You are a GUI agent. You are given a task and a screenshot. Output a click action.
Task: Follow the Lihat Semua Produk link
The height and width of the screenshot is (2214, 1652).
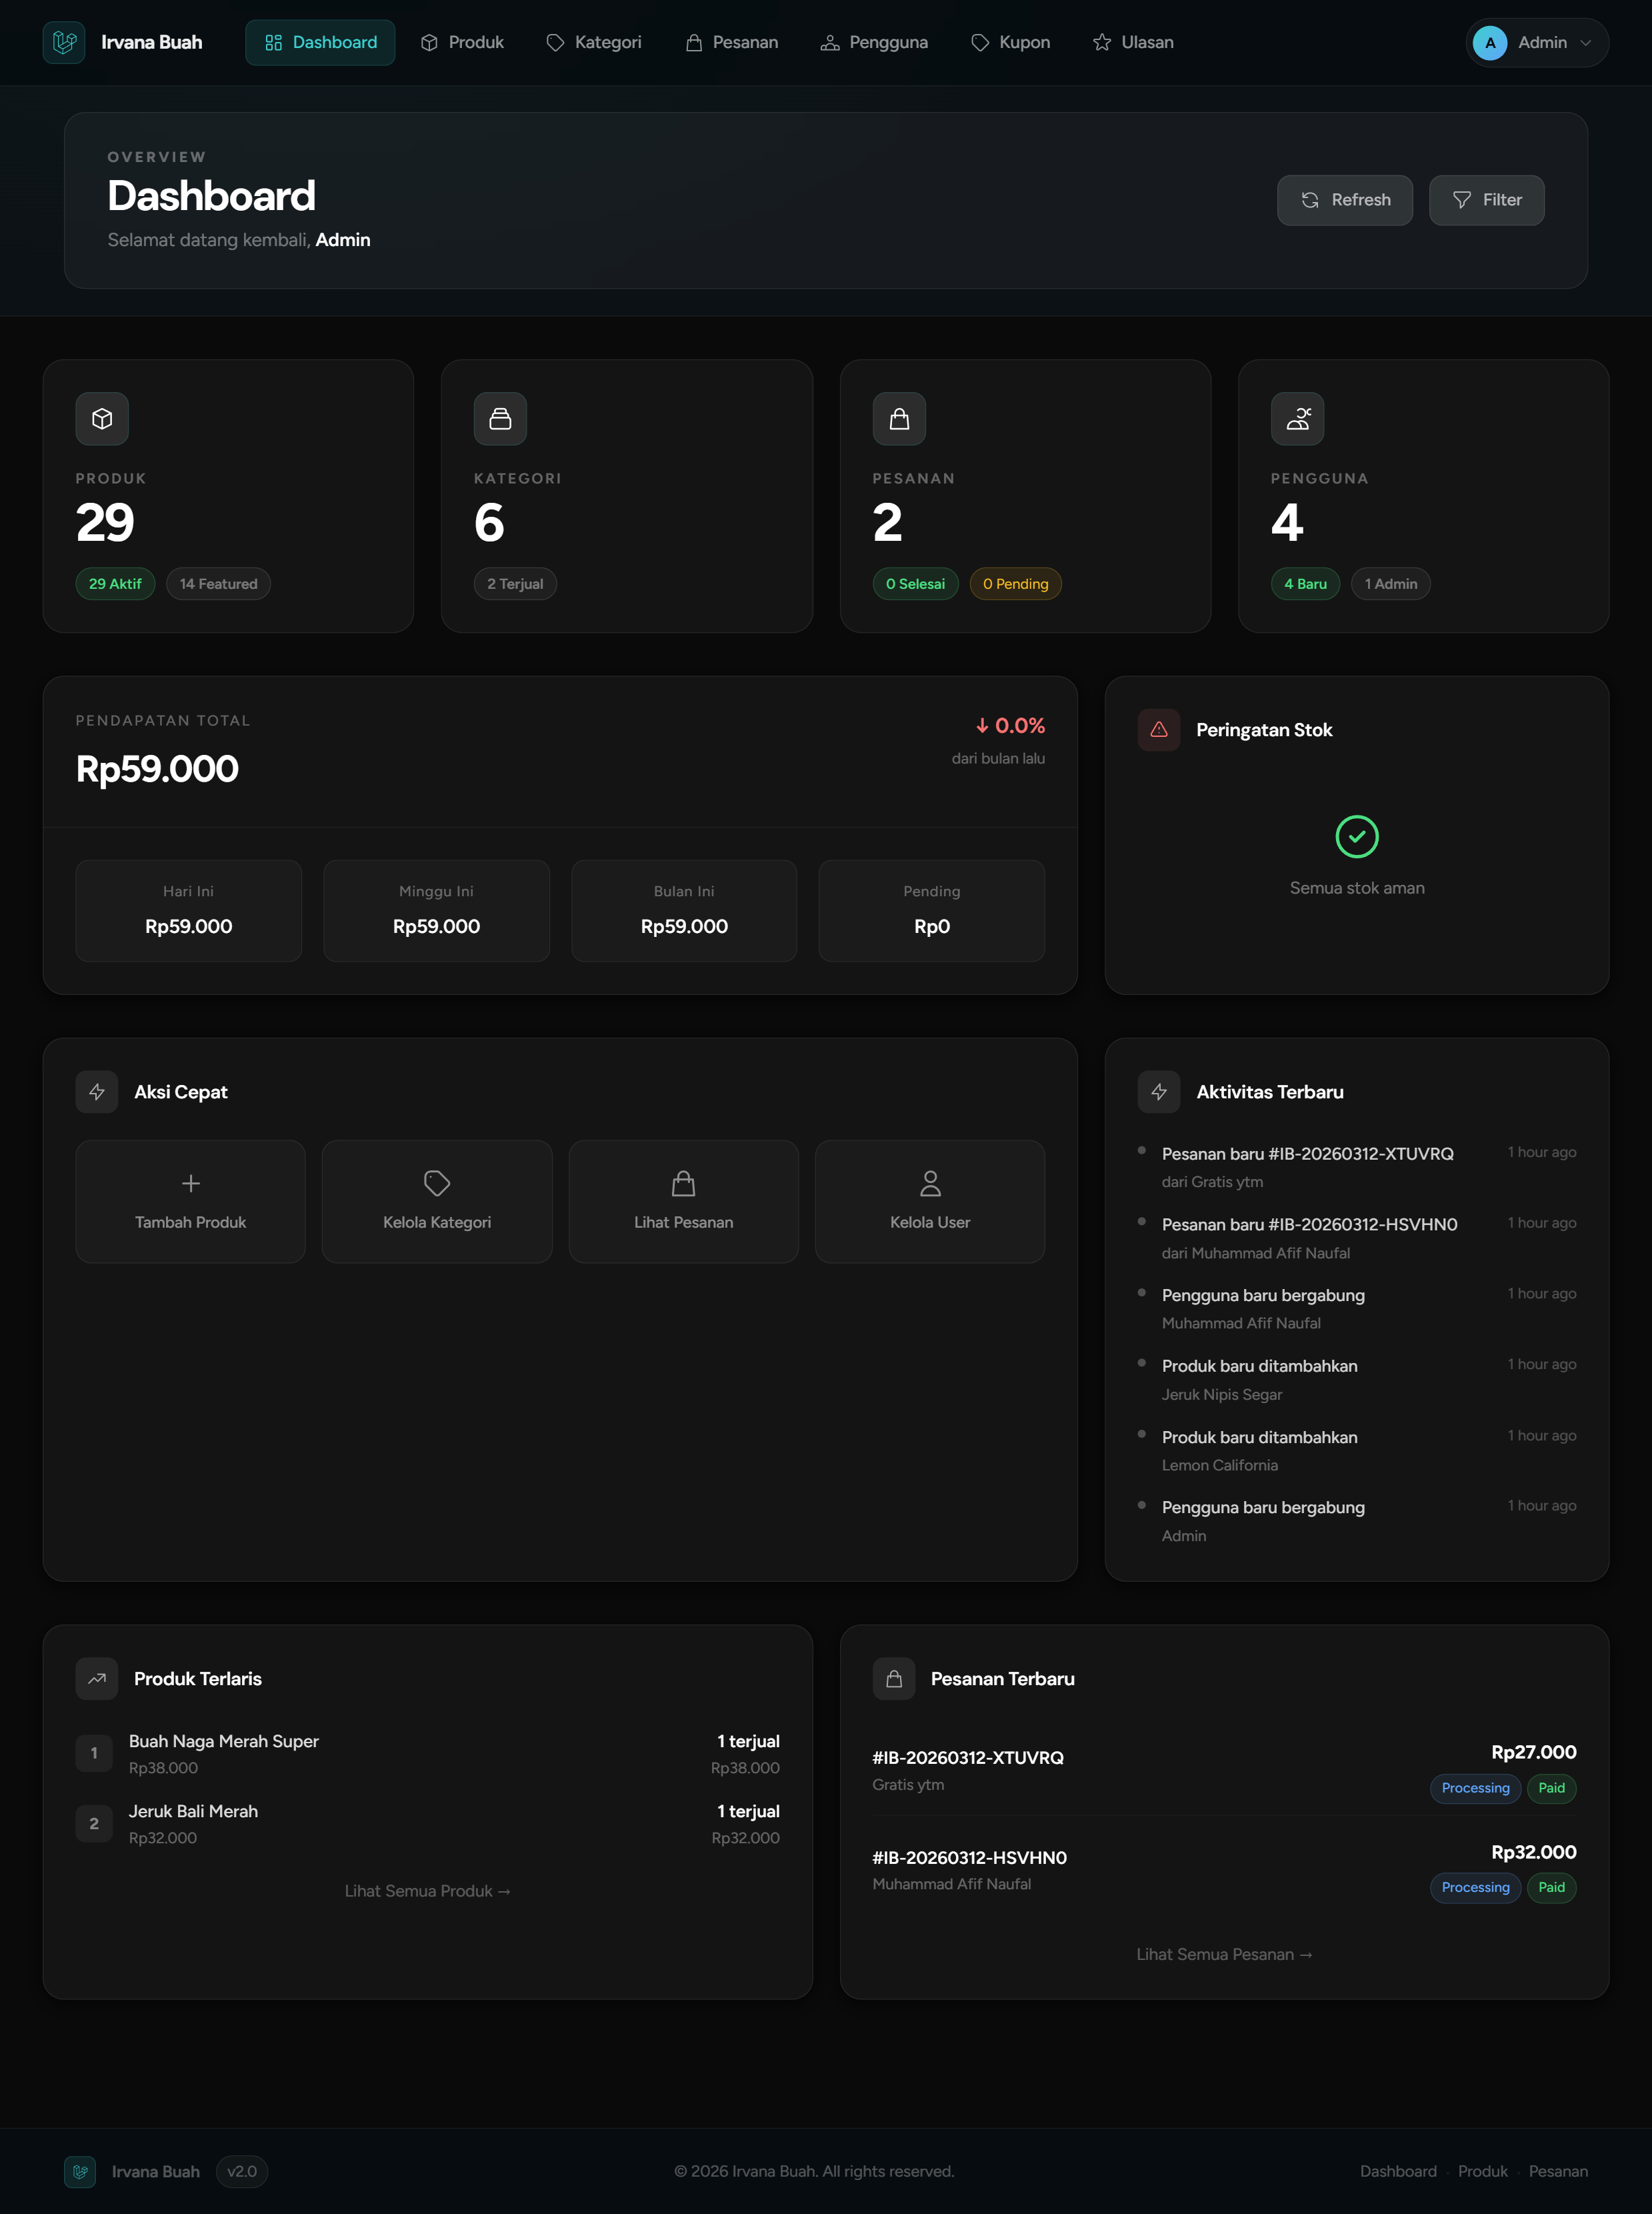pyautogui.click(x=427, y=1891)
